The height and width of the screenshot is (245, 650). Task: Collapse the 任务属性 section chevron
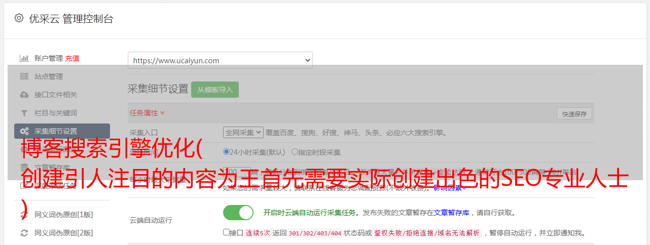pos(162,113)
